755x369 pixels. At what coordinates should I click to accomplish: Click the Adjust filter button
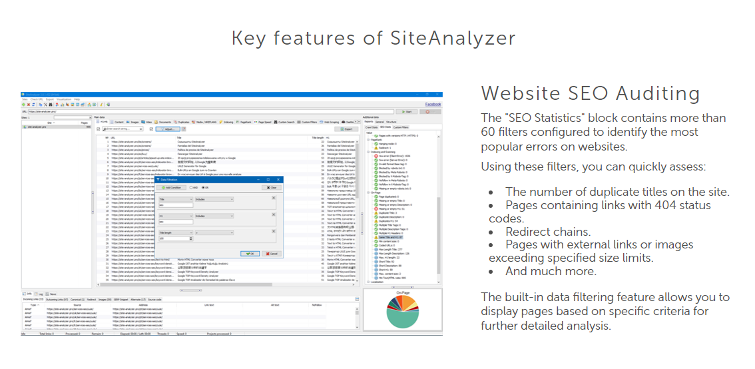168,129
